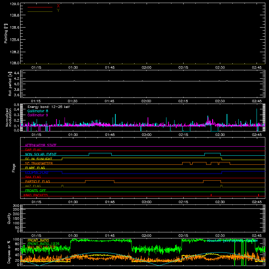Click the olive Y legend line sample
This screenshot has width=269, height=269.
coord(40,12)
